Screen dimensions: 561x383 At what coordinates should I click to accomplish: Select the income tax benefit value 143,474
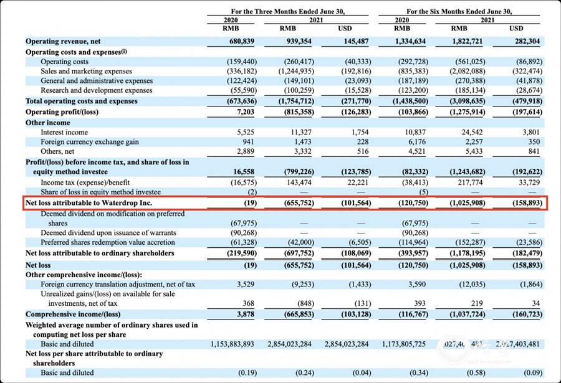coord(299,182)
